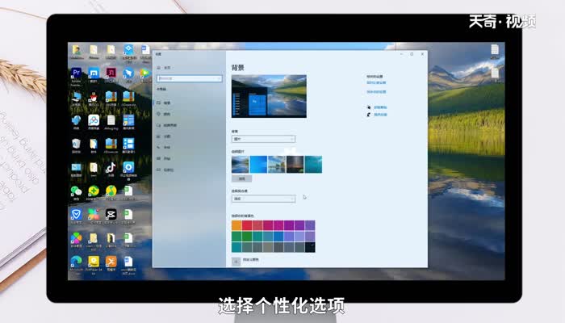This screenshot has width=565, height=323.
Task: Open the This PC desktop icon
Action: 76,99
